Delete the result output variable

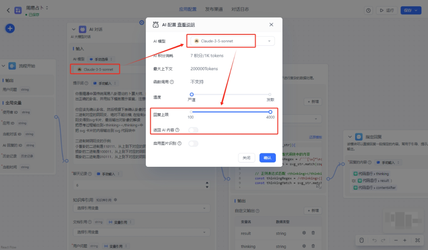(313, 233)
